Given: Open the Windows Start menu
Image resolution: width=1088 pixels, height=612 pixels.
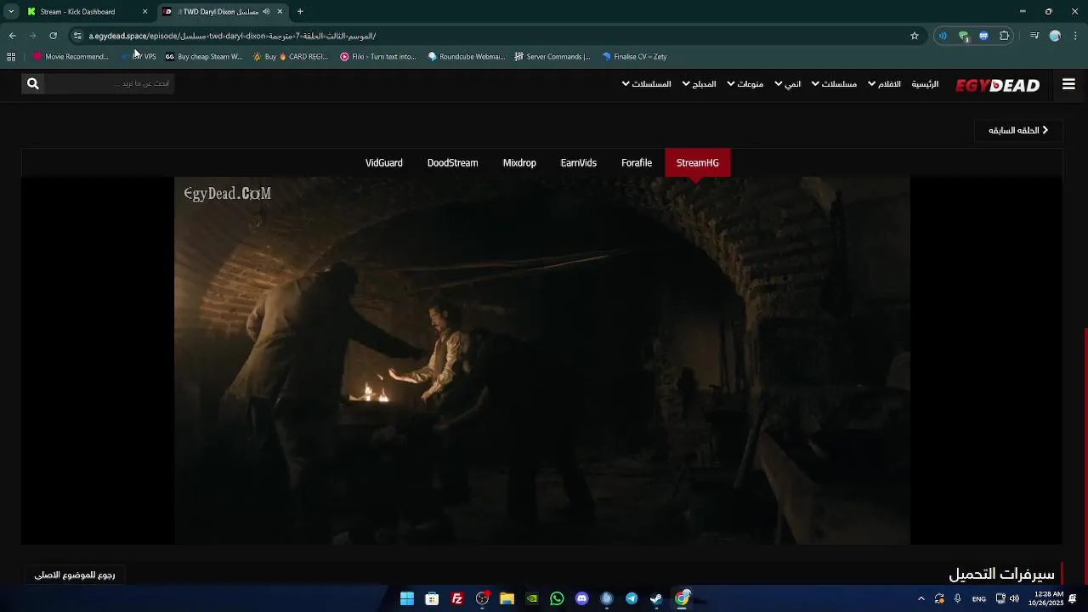Looking at the screenshot, I should click(407, 598).
